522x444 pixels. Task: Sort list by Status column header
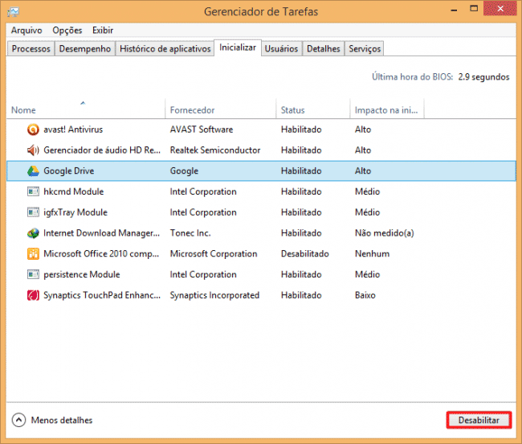coord(293,110)
